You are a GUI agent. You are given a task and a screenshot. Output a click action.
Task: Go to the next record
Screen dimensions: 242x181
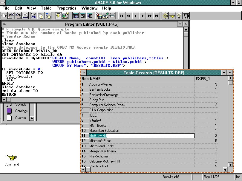click(x=143, y=16)
